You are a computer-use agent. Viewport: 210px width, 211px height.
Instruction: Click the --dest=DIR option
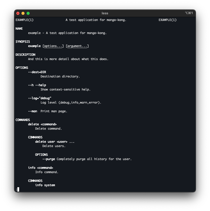pos(37,72)
